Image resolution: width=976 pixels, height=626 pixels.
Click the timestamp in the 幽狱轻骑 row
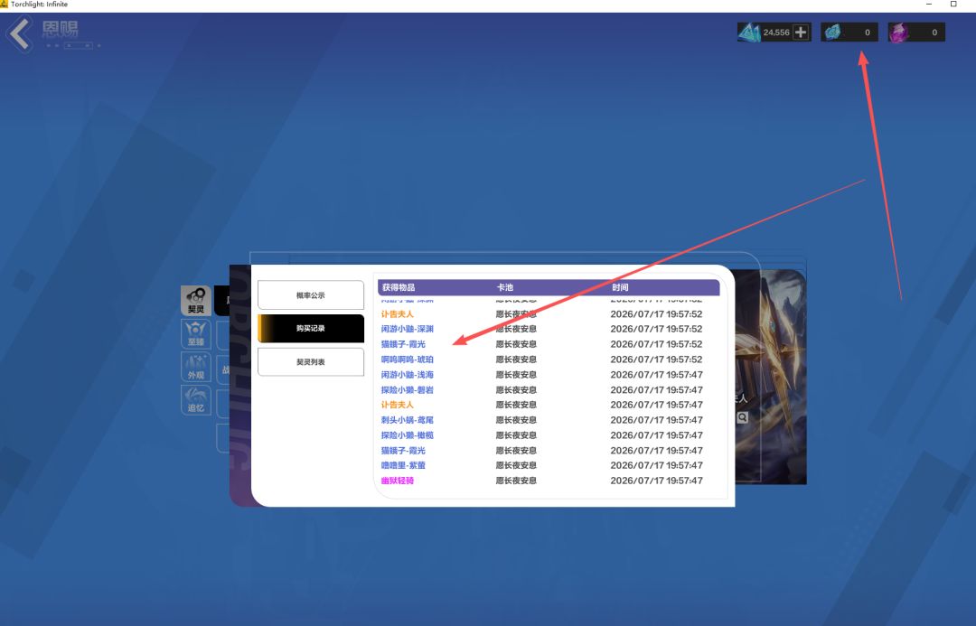coord(657,481)
